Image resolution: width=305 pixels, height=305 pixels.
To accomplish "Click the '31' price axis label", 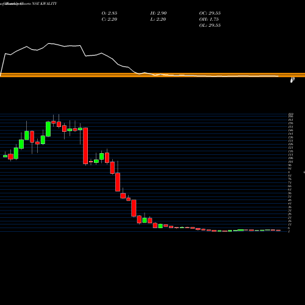I will pyautogui.click(x=290, y=210).
